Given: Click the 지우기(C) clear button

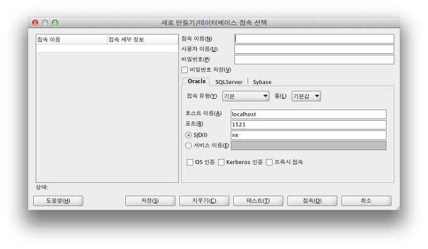Looking at the screenshot, I should [x=204, y=201].
